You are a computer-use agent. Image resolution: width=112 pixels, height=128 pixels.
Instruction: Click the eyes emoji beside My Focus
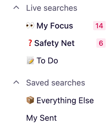[x=30, y=25]
